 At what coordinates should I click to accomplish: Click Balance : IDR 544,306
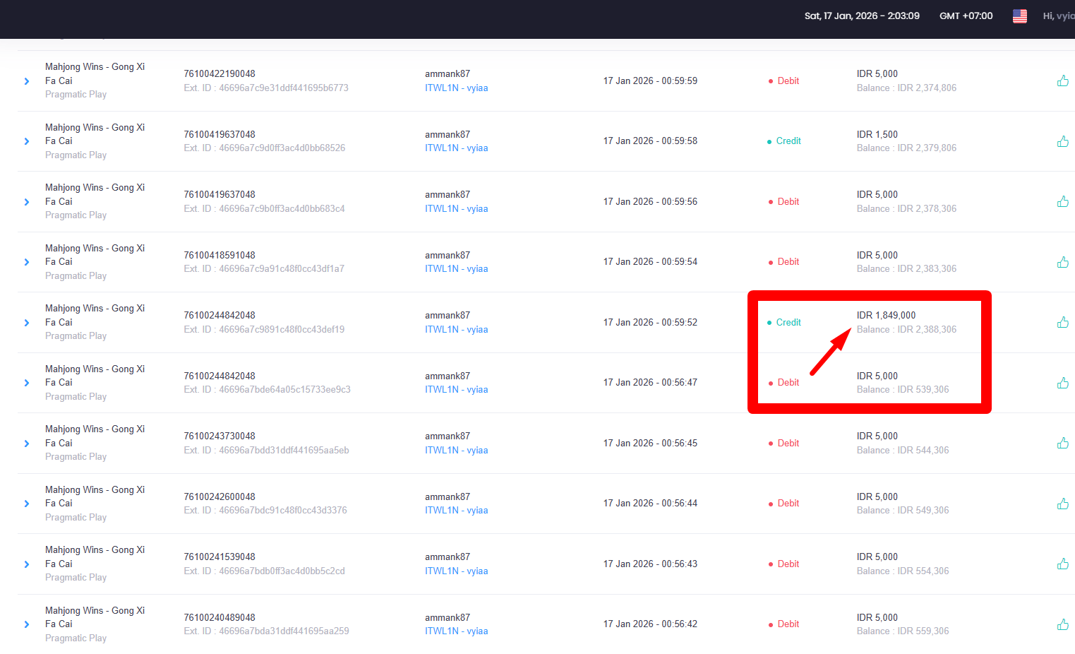[x=903, y=451]
